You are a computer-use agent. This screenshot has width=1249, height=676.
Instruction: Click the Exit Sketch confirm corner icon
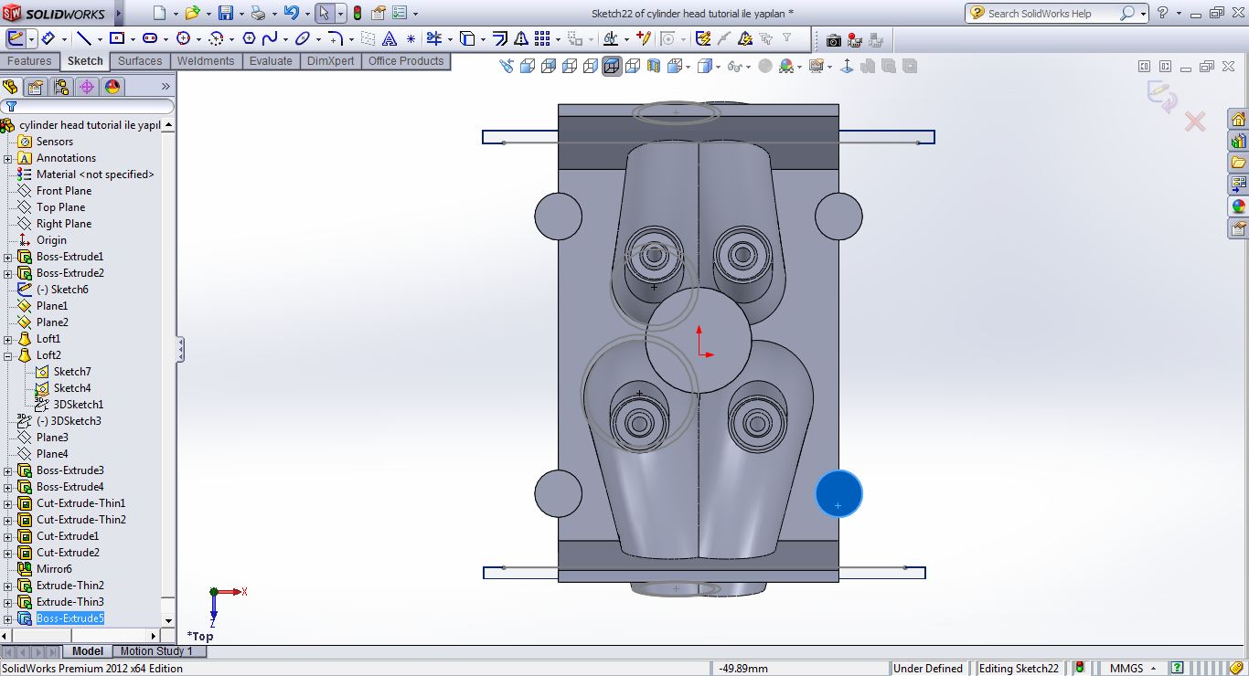point(1162,97)
